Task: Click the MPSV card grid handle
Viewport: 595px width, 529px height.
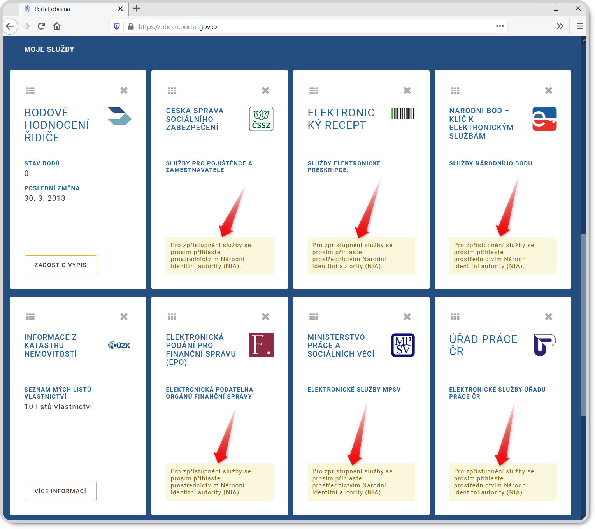Action: (x=314, y=317)
